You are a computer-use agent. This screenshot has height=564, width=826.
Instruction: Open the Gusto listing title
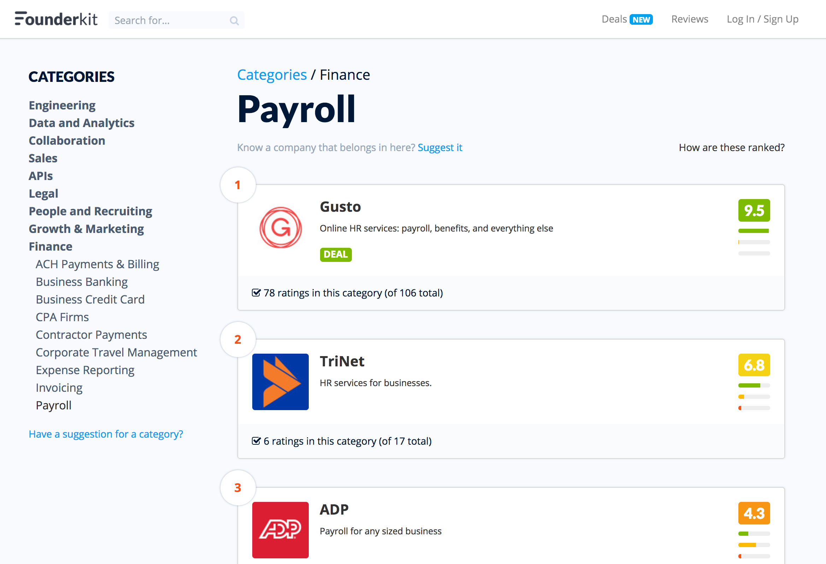point(340,207)
